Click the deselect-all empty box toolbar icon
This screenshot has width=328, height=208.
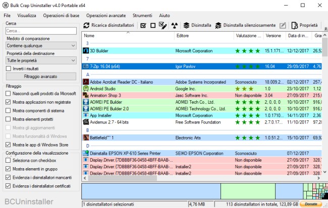pos(153,26)
